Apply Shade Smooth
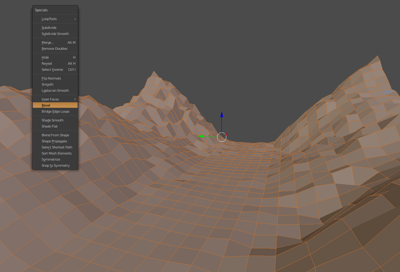The height and width of the screenshot is (272, 400). click(55, 120)
